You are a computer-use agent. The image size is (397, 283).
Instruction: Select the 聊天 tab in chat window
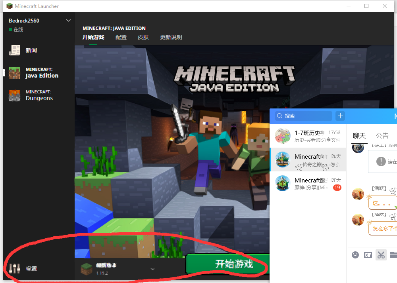tap(359, 136)
